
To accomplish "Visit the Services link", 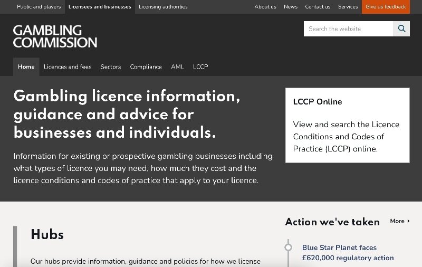I will [348, 7].
